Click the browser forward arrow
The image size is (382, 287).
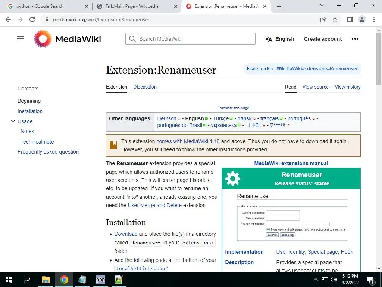20,19
